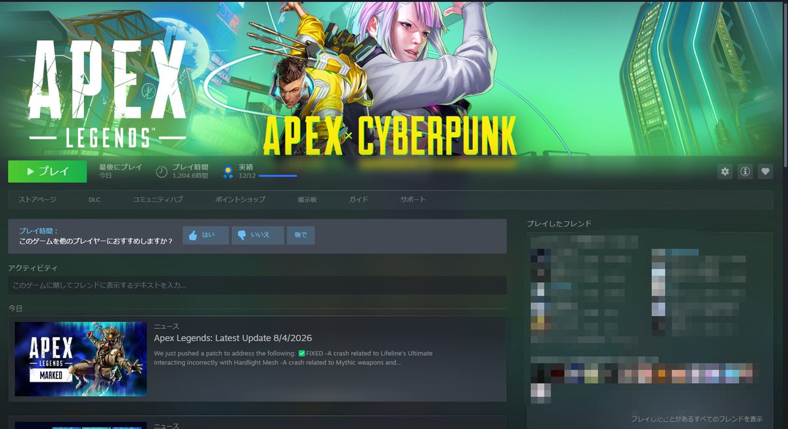This screenshot has width=788, height=429.
Task: Click the play time clock icon
Action: 162,172
